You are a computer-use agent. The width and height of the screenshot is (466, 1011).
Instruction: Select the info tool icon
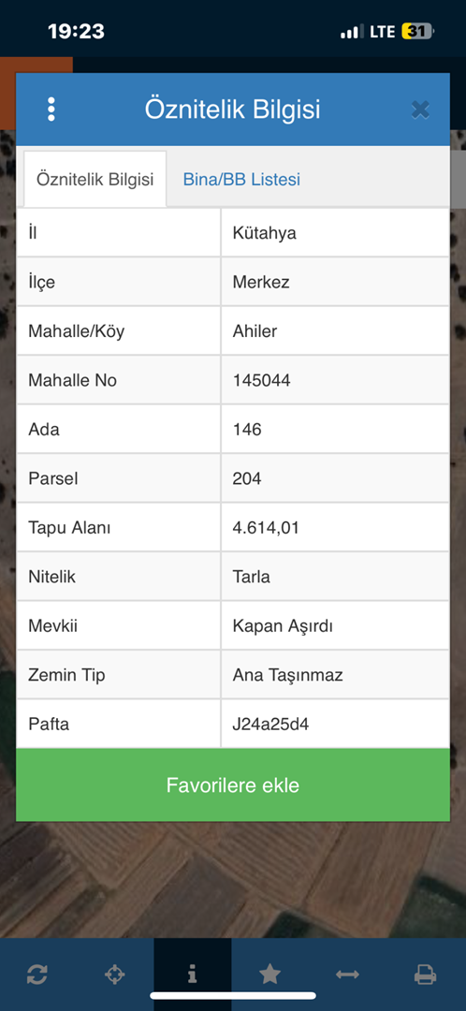pyautogui.click(x=192, y=974)
